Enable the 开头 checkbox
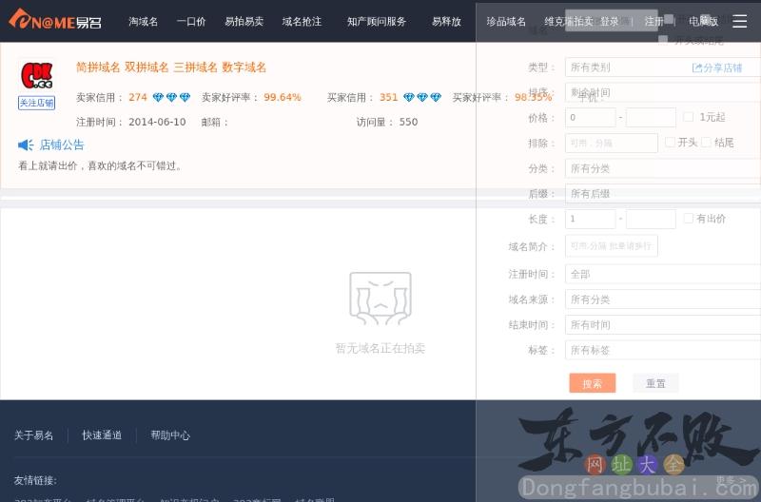 [x=670, y=142]
